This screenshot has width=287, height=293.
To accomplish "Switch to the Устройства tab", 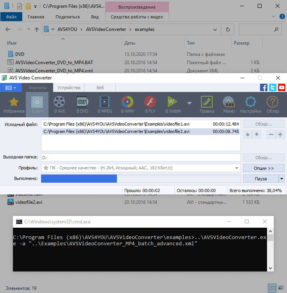I will tap(69, 88).
